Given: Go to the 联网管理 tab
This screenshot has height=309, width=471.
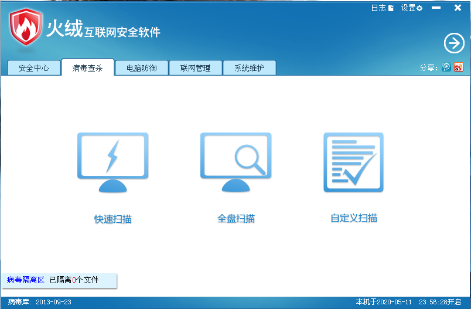Looking at the screenshot, I should tap(196, 68).
